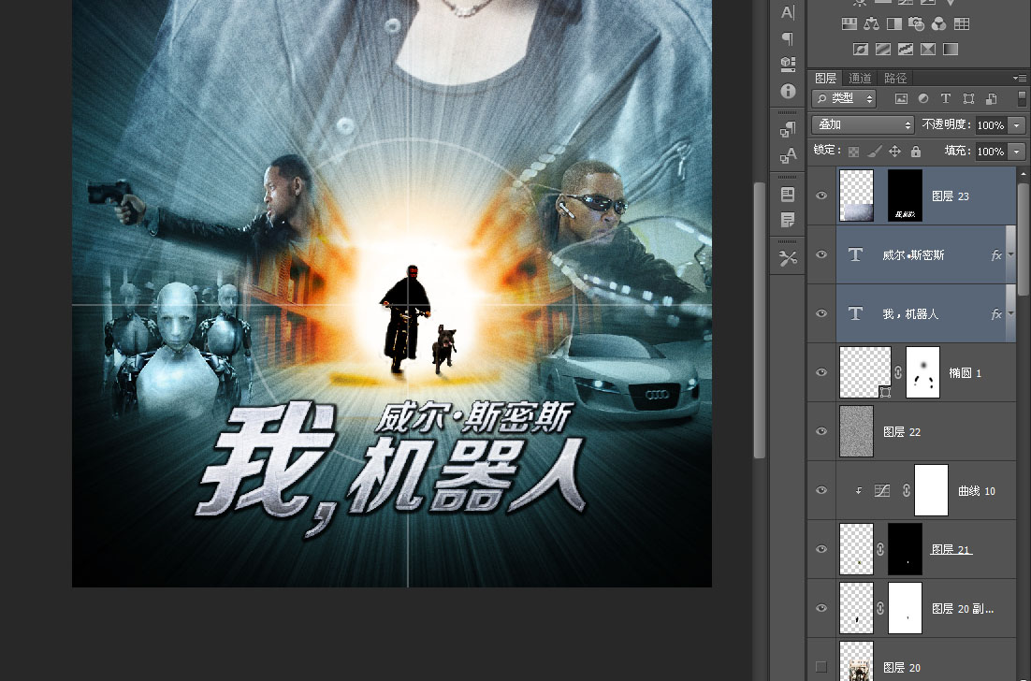The width and height of the screenshot is (1031, 681).
Task: Open the 填充 fill slider arrow
Action: 1017,152
